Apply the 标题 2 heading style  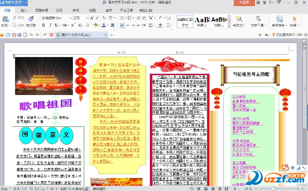(219, 21)
